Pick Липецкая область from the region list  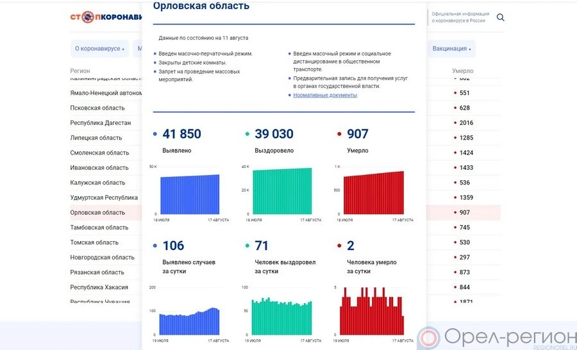point(96,138)
